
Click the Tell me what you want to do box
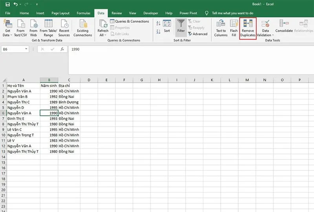(232, 13)
